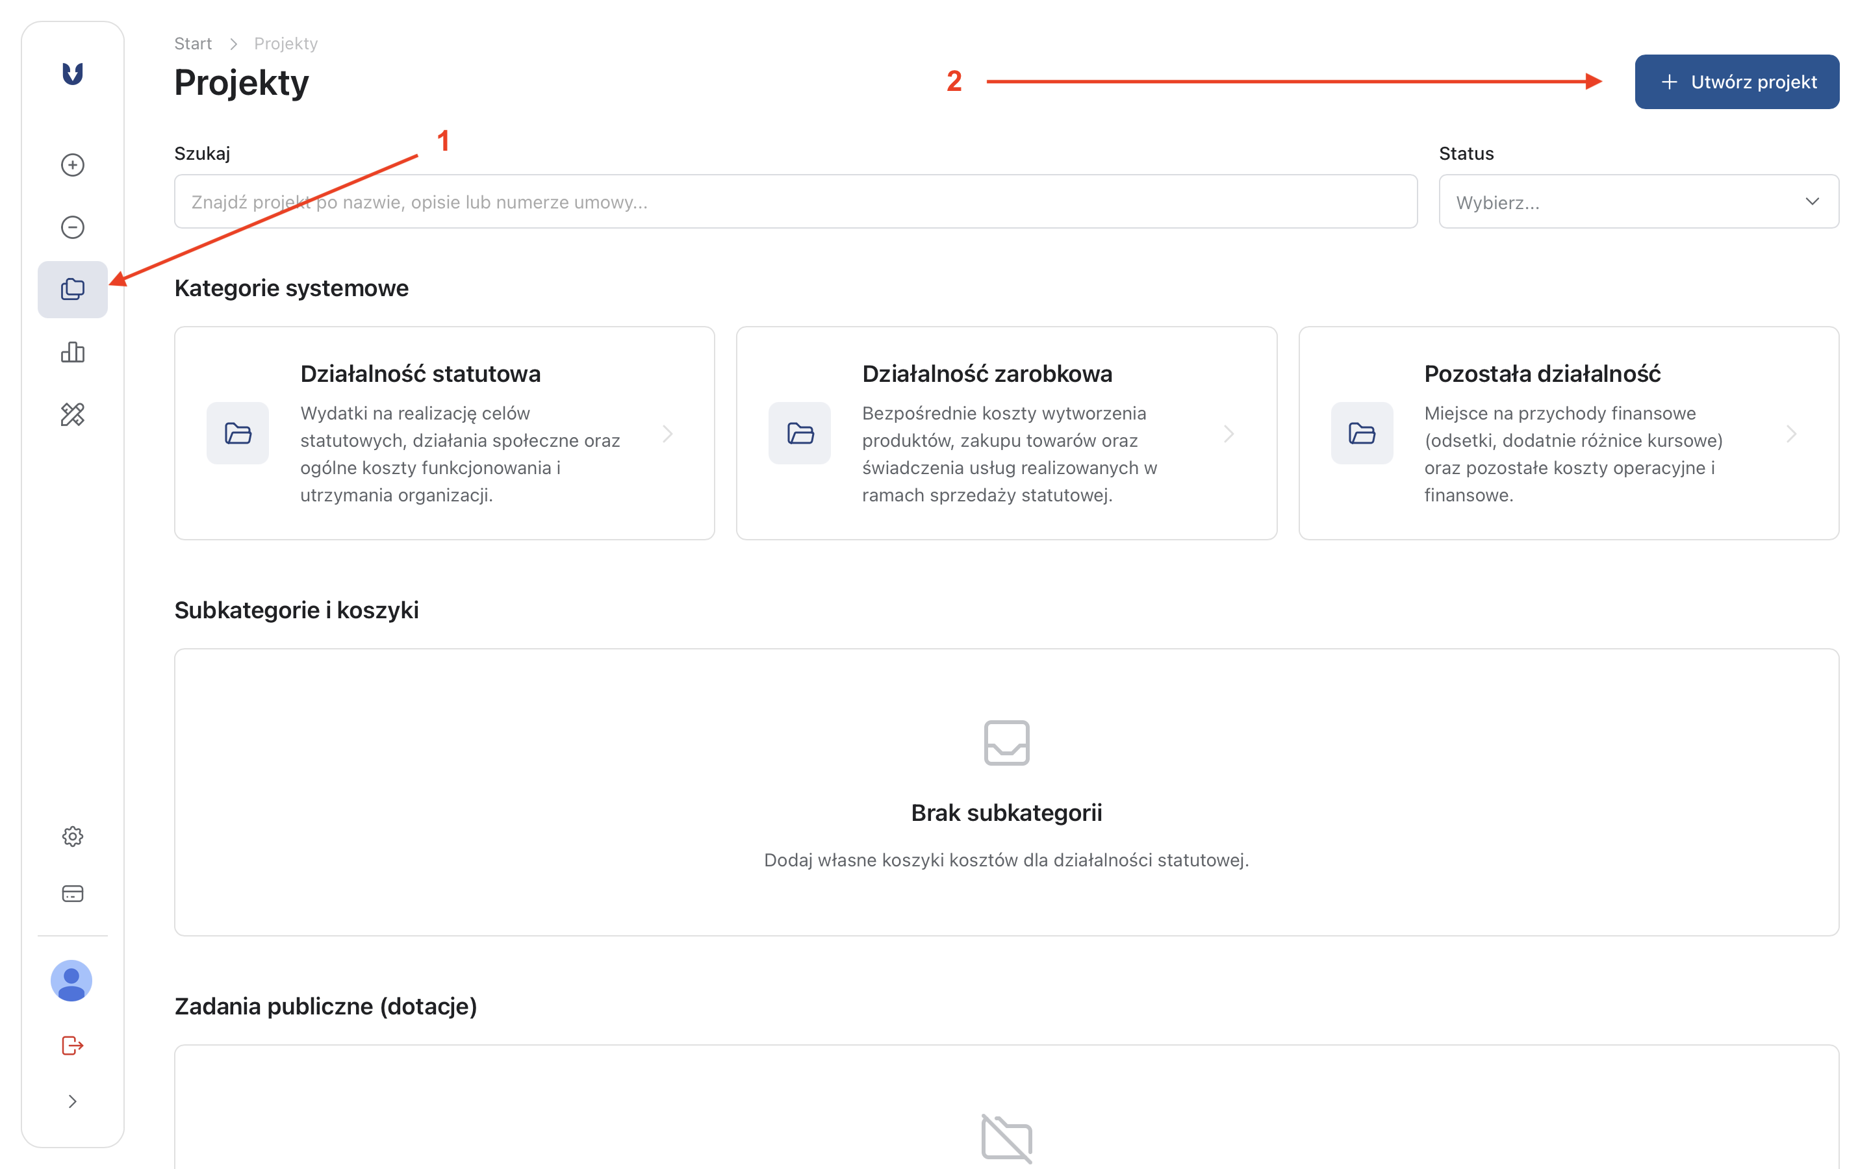The image size is (1871, 1169).
Task: Open the credit card billing icon
Action: [x=73, y=894]
